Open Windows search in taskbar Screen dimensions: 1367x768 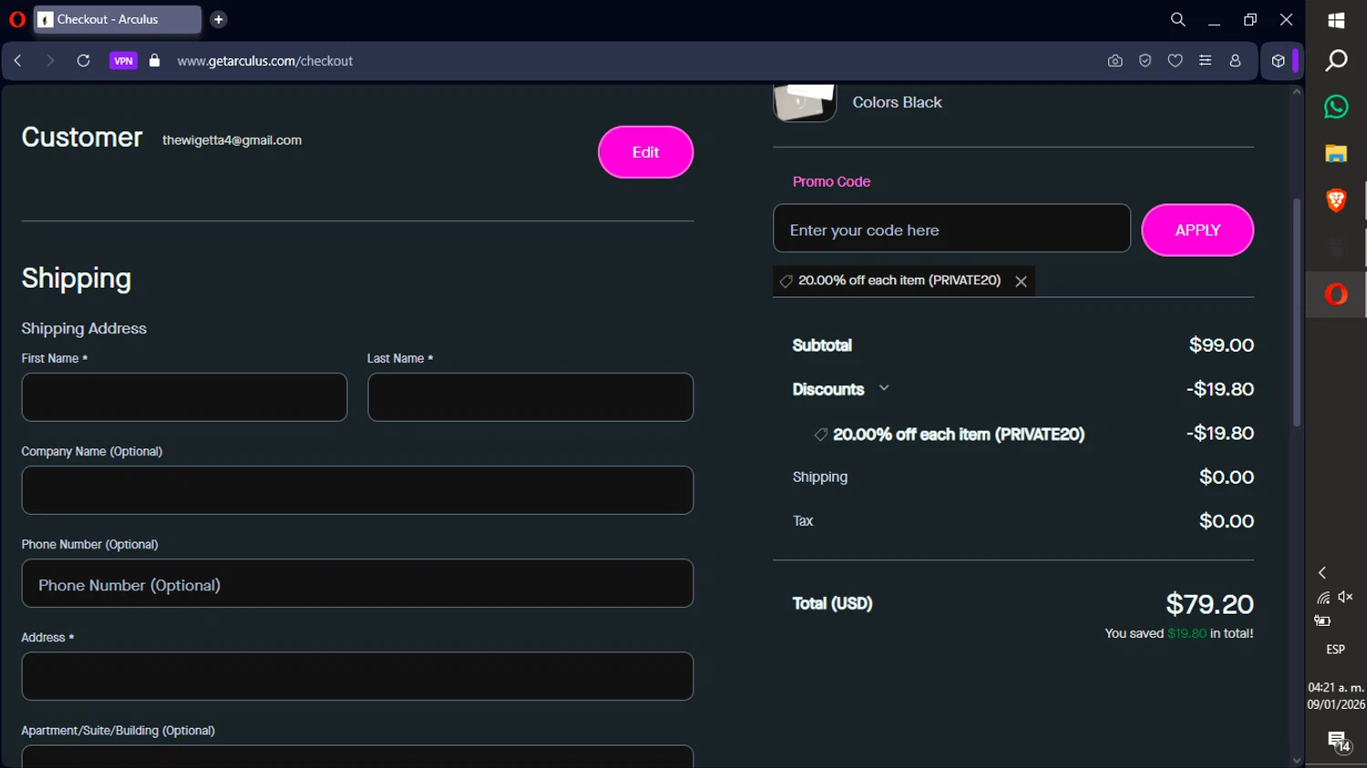1336,60
